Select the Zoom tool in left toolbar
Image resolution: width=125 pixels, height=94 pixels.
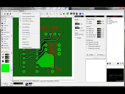4,19
